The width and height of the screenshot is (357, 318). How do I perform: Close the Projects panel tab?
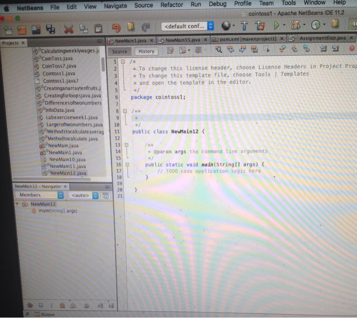click(x=23, y=43)
